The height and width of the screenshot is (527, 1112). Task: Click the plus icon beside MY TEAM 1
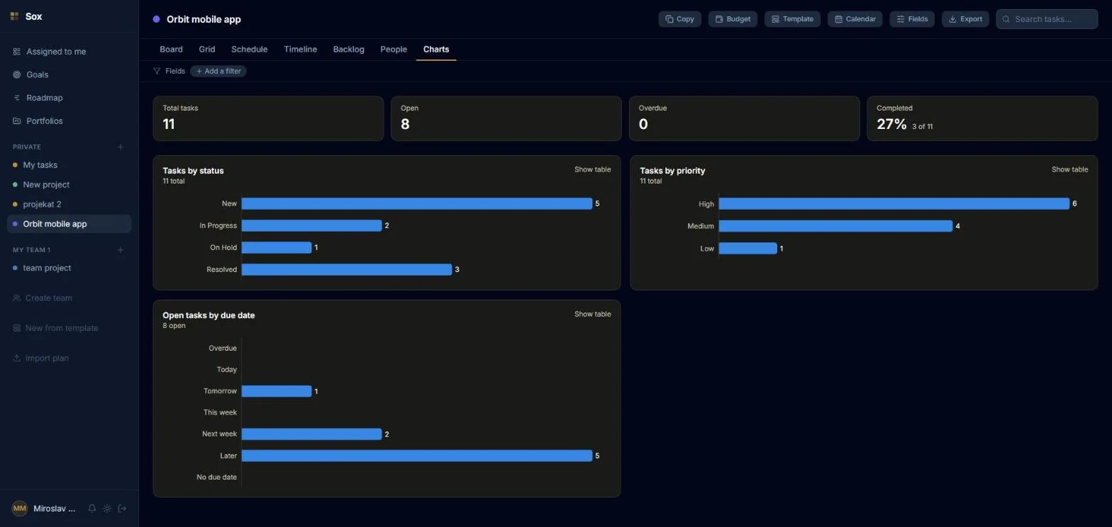click(x=121, y=250)
